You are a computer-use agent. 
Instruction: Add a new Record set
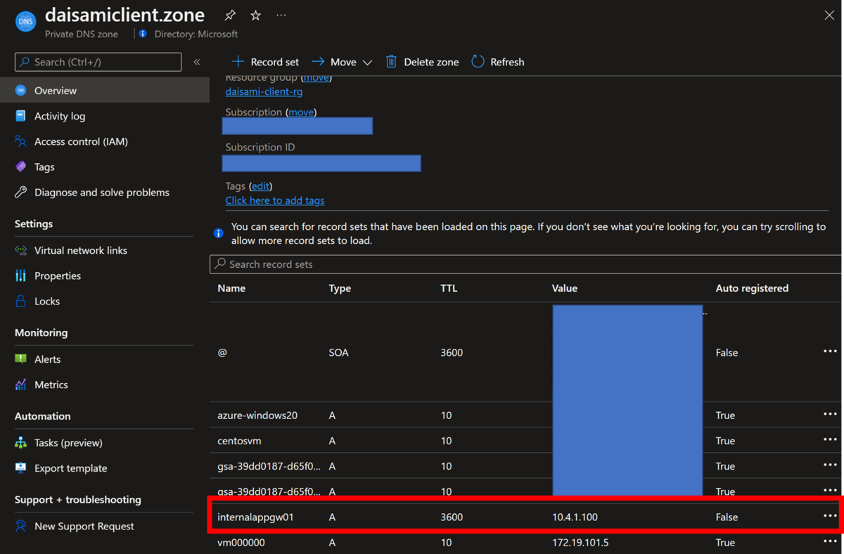click(265, 62)
